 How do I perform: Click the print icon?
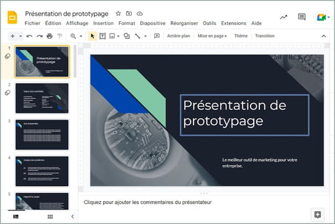50,36
